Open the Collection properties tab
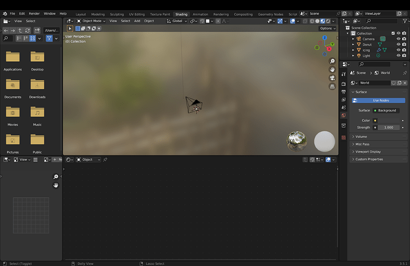The image size is (410, 266). (343, 126)
